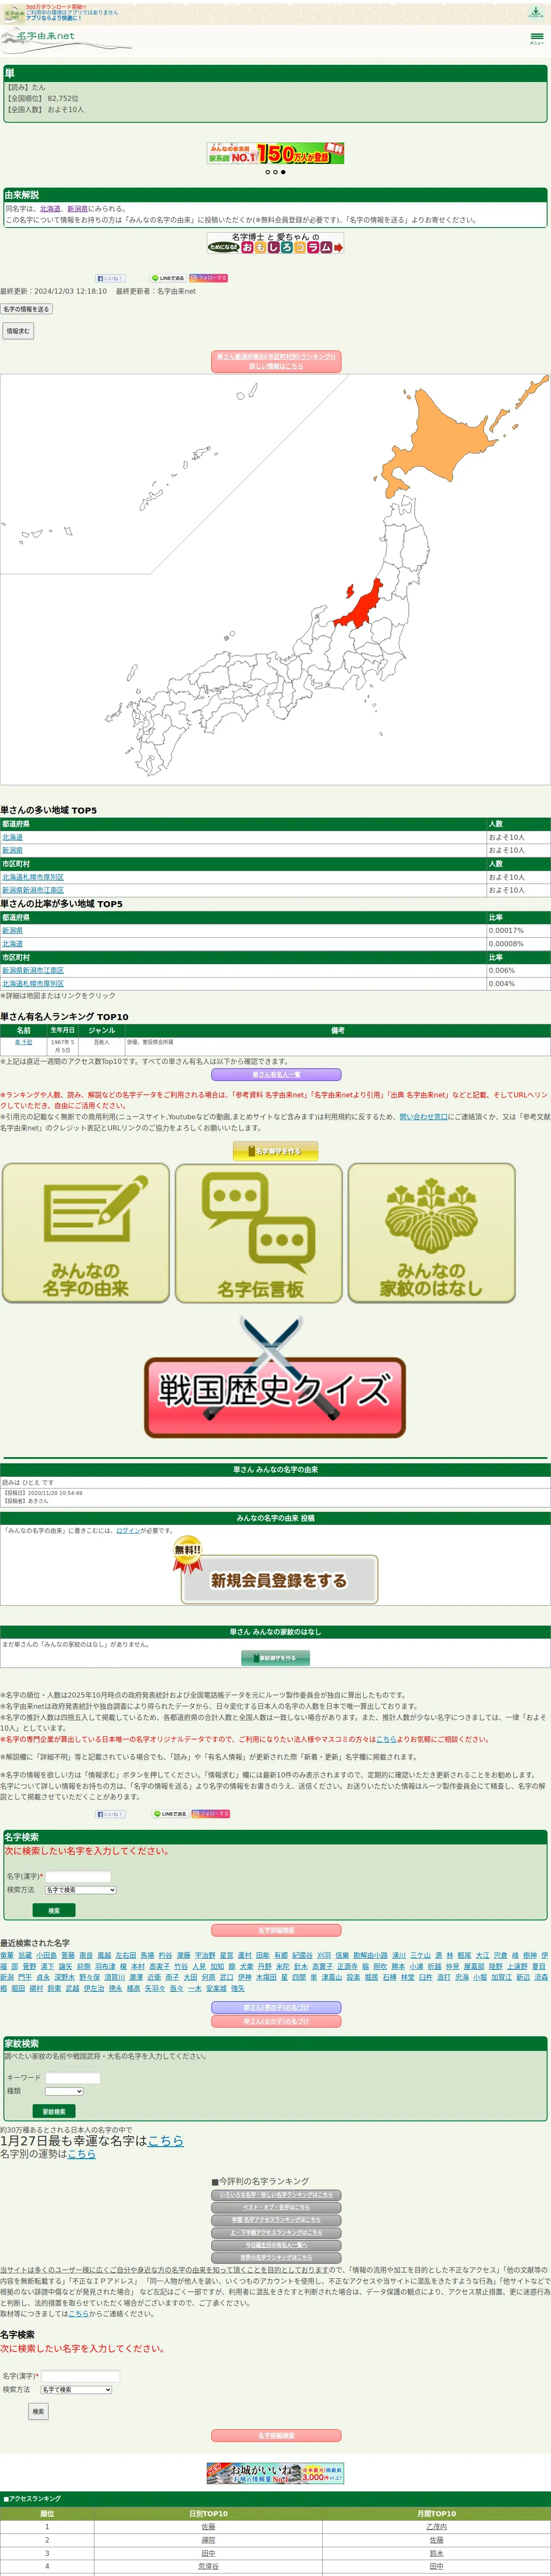
Task: Open the 名字博士と愛ちゃん column banner
Action: pos(275,243)
